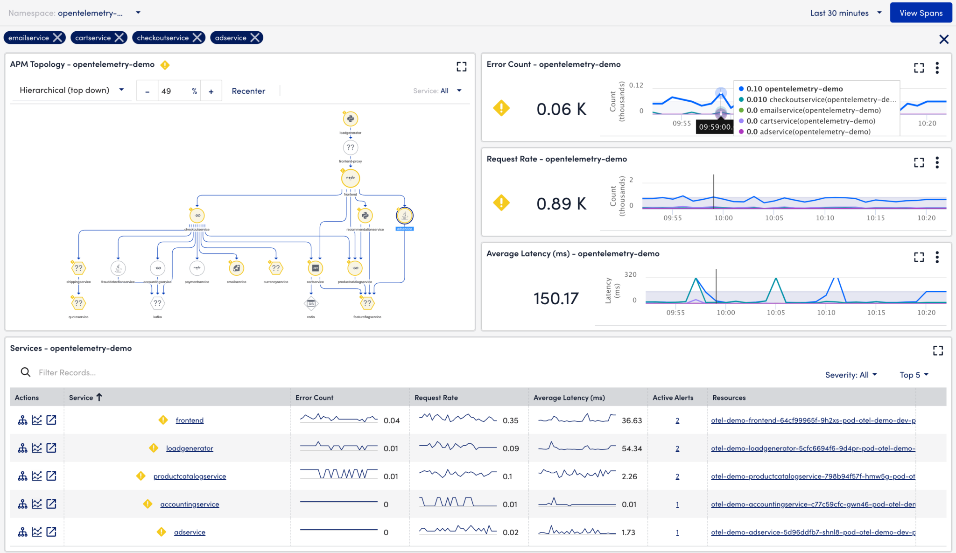Open topology view action for frontend service
The image size is (956, 553).
pos(22,420)
